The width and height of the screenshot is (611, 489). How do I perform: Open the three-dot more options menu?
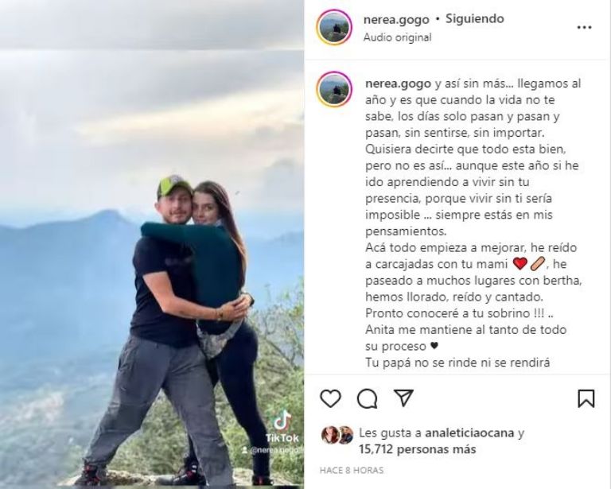(x=584, y=27)
